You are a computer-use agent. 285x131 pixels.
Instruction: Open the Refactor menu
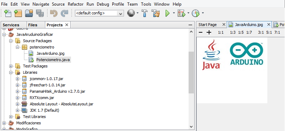76,4
